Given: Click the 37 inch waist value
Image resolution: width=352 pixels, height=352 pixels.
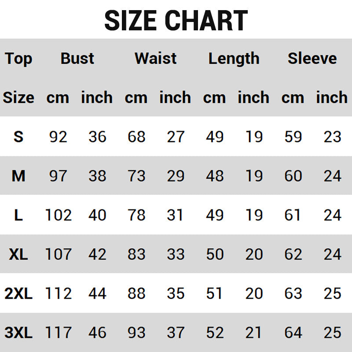Looking at the screenshot, I should coord(176,333).
